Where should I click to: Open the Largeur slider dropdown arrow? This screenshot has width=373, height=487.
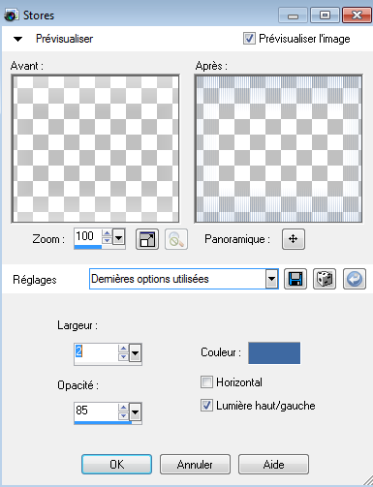[136, 353]
